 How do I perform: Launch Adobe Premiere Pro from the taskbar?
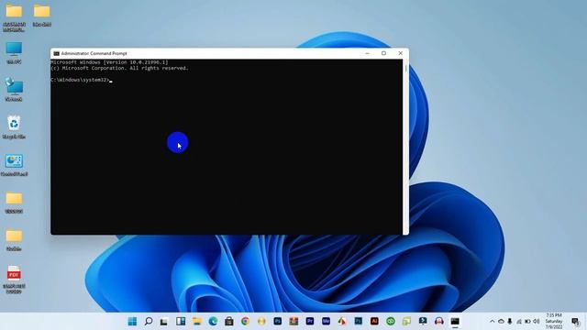coord(310,321)
